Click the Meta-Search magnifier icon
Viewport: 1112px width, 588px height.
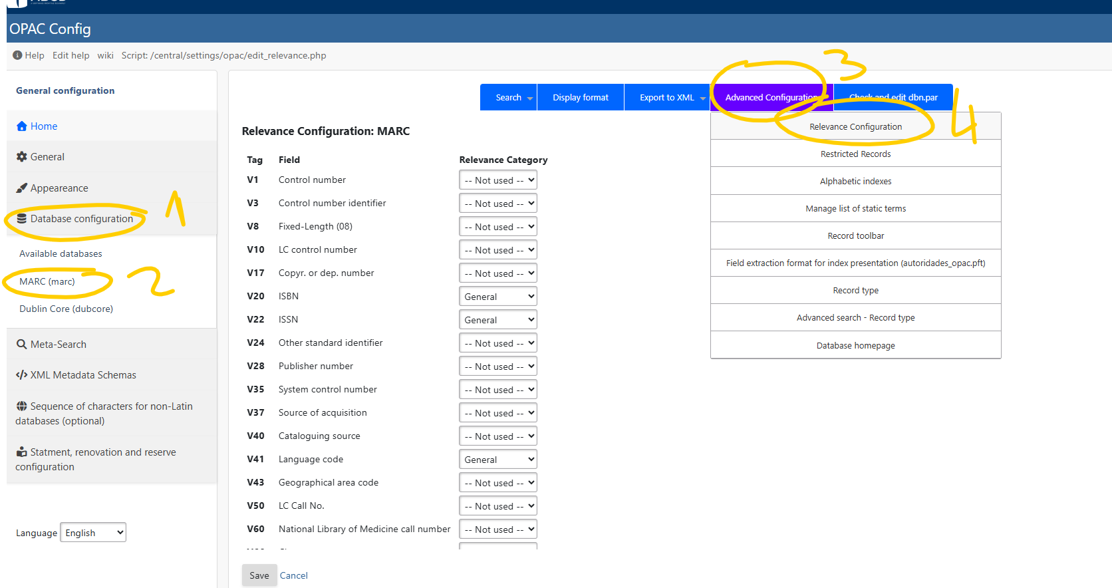click(22, 345)
